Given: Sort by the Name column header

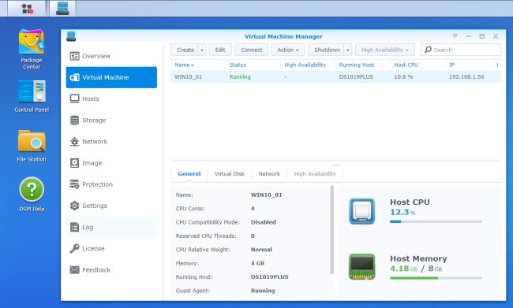Looking at the screenshot, I should [184, 65].
